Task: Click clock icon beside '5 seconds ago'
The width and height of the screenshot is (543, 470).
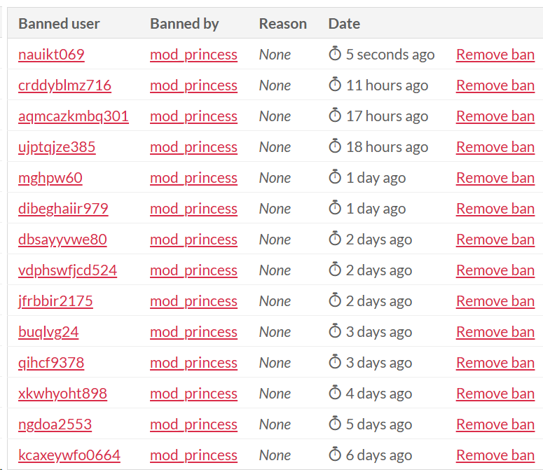Action: click(335, 54)
